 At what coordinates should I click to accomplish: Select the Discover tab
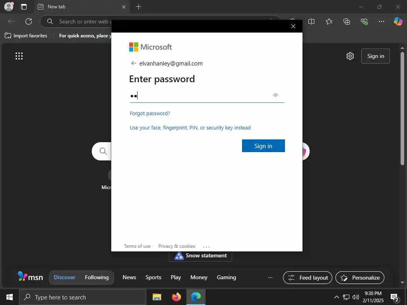[64, 277]
